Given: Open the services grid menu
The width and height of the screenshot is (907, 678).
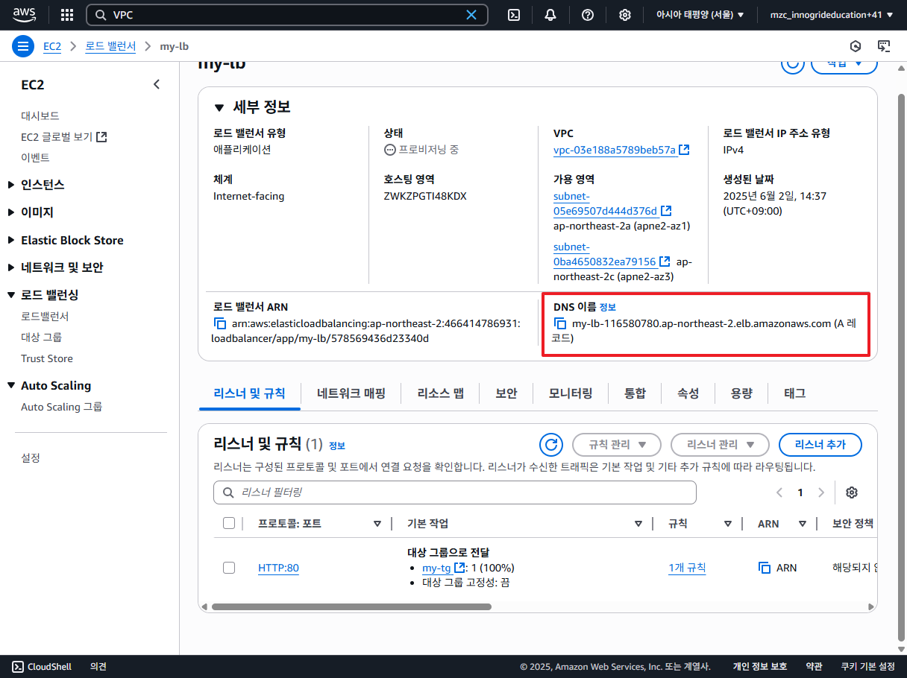Looking at the screenshot, I should [67, 15].
